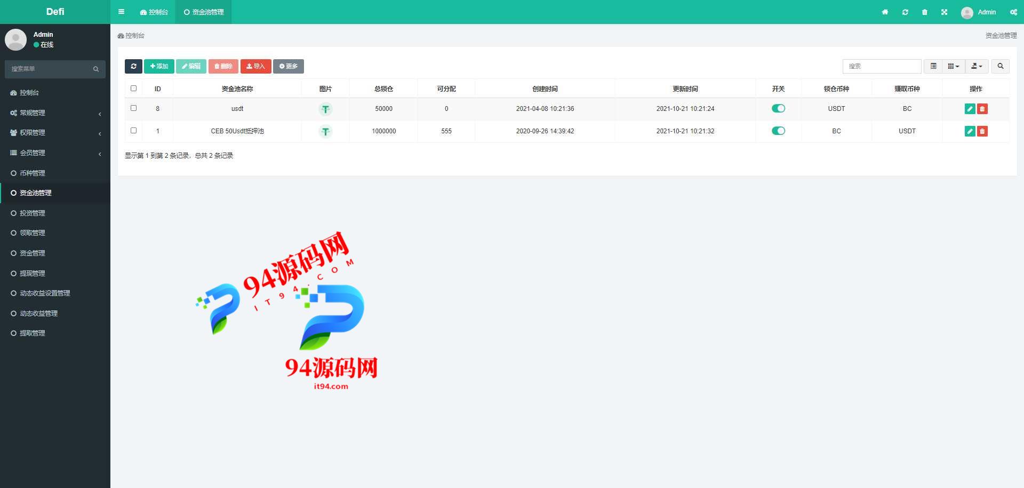Click cell value 1000000
The height and width of the screenshot is (488, 1024).
[383, 131]
